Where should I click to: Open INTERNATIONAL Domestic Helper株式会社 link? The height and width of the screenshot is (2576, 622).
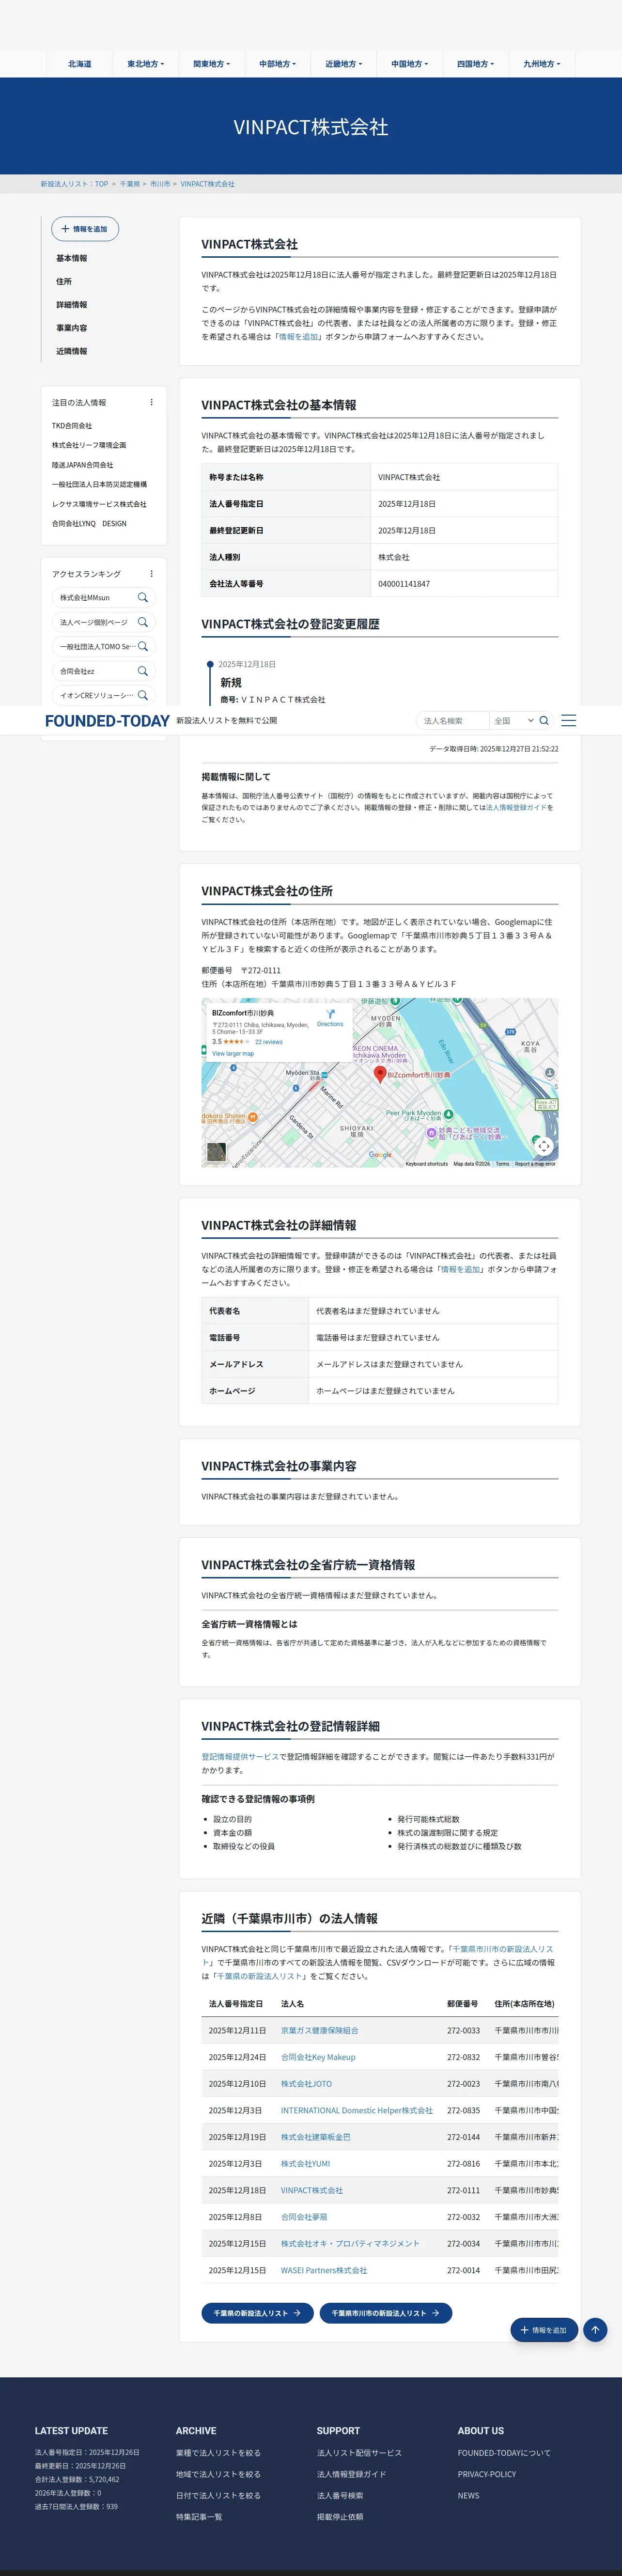tap(357, 2110)
